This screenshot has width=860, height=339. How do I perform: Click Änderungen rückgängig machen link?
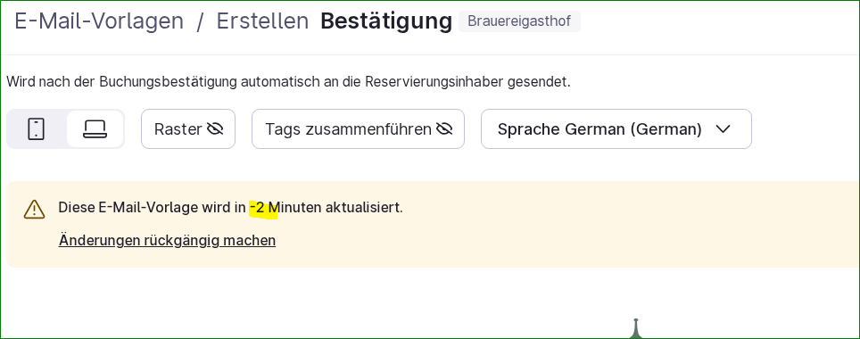(x=168, y=240)
